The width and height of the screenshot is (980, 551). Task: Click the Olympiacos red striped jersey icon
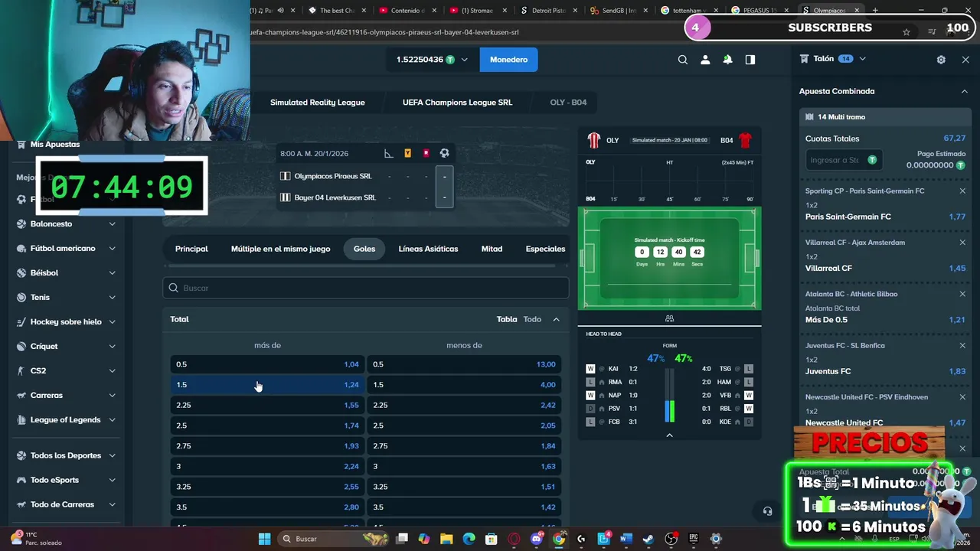593,140
